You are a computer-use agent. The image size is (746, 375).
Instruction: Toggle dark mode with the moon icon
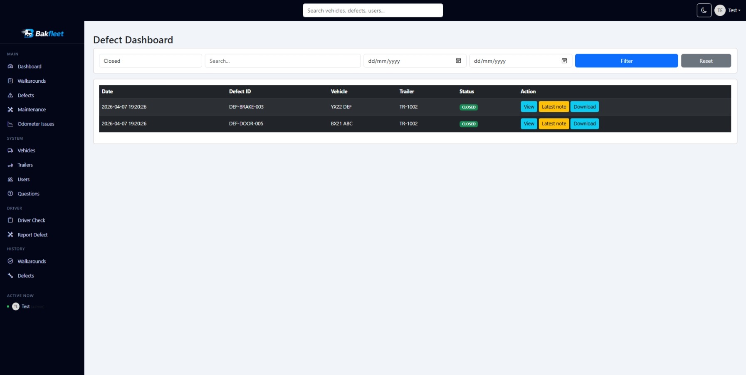tap(704, 10)
